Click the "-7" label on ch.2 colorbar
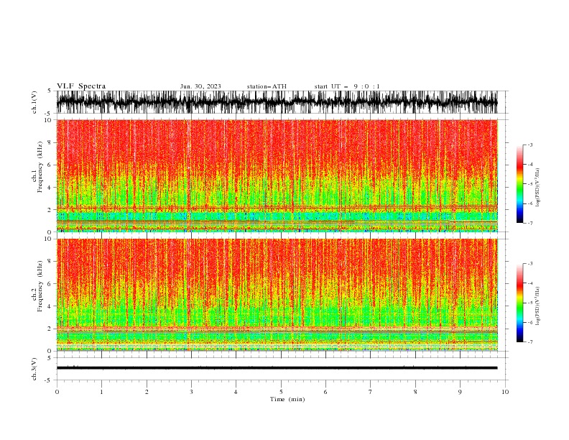Screen dimensions: 569x440 (530, 342)
